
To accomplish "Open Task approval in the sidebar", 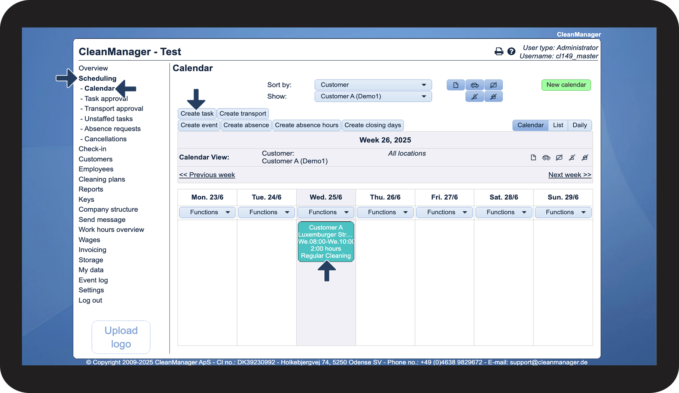I will (106, 99).
